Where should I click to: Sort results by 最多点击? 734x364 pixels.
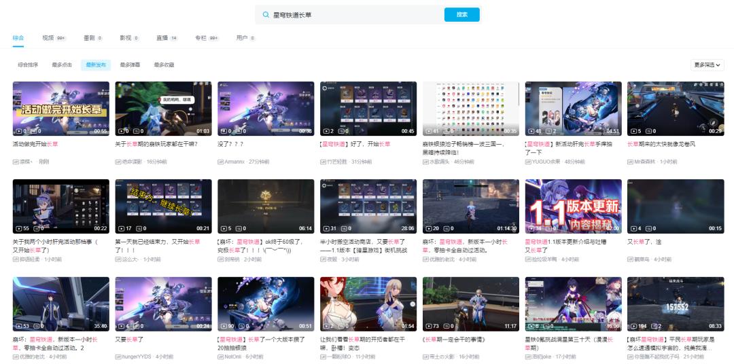click(x=62, y=65)
